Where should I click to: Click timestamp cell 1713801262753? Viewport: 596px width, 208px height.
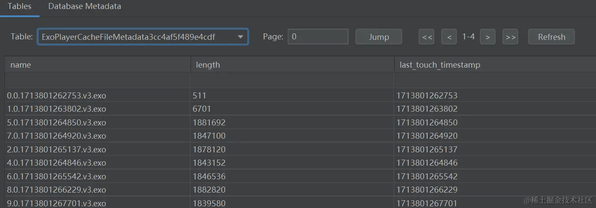point(495,95)
